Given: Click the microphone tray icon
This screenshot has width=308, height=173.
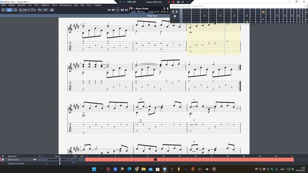Looking at the screenshot, I should click(276, 169).
